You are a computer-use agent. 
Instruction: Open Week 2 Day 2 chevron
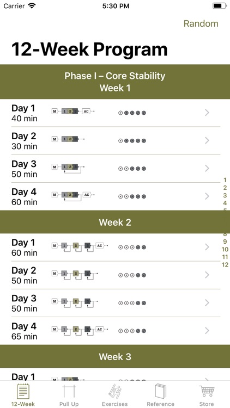coord(207,275)
